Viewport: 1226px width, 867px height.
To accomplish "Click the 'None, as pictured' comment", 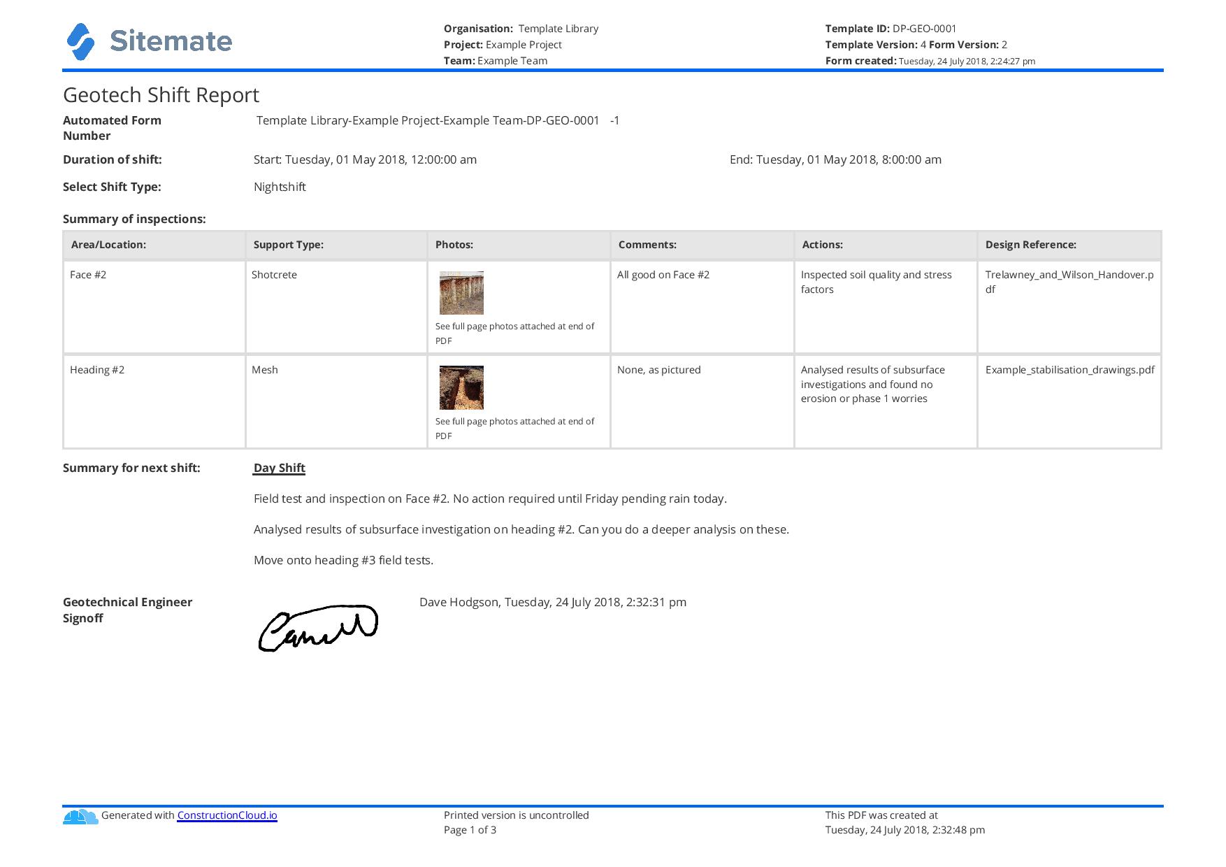I will [x=659, y=370].
